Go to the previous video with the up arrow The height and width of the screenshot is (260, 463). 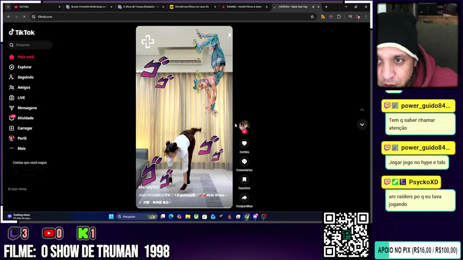[362, 110]
